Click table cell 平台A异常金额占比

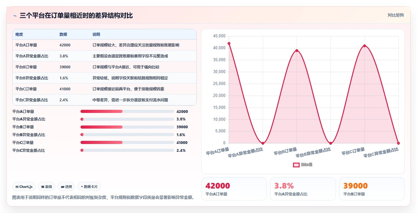pyautogui.click(x=32, y=56)
